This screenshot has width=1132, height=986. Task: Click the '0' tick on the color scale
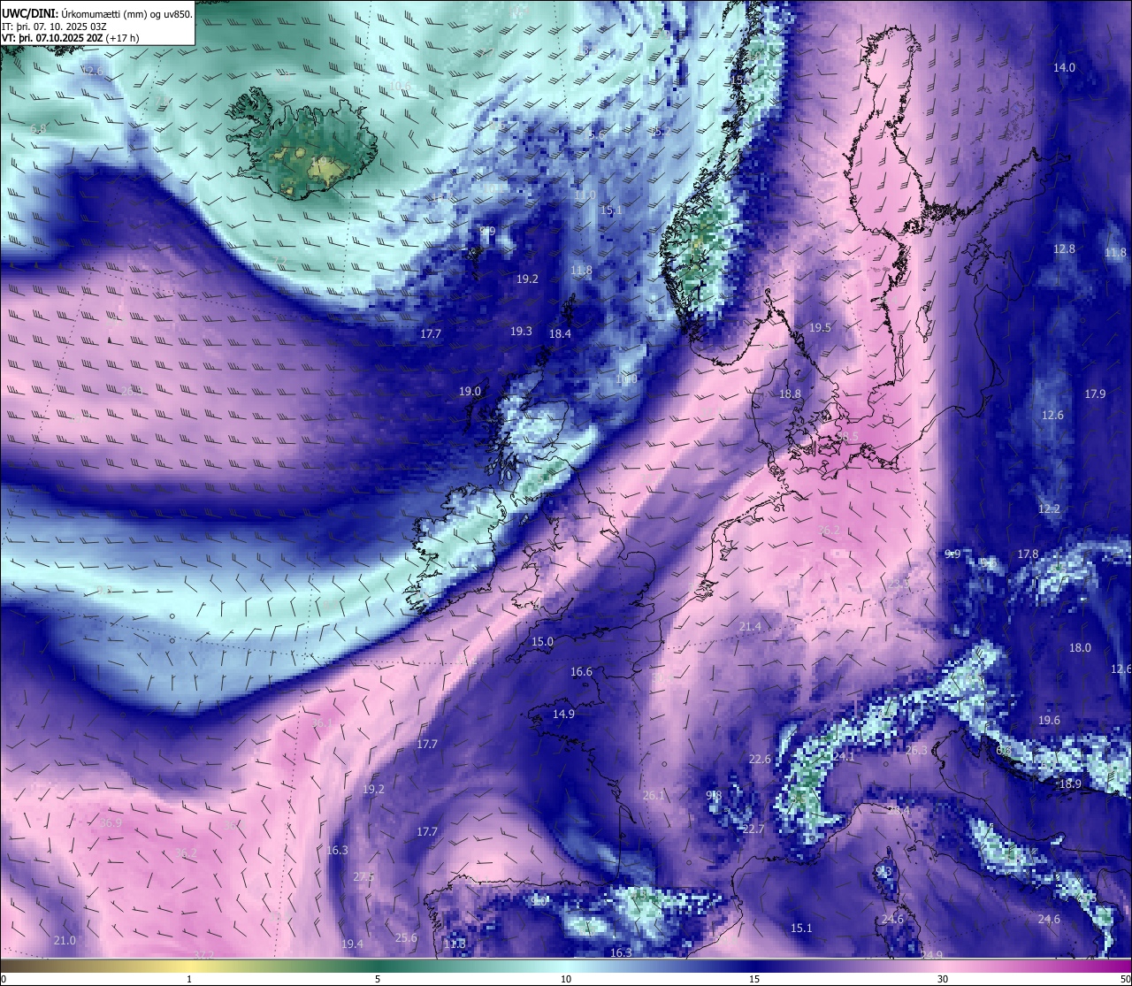pos(4,979)
